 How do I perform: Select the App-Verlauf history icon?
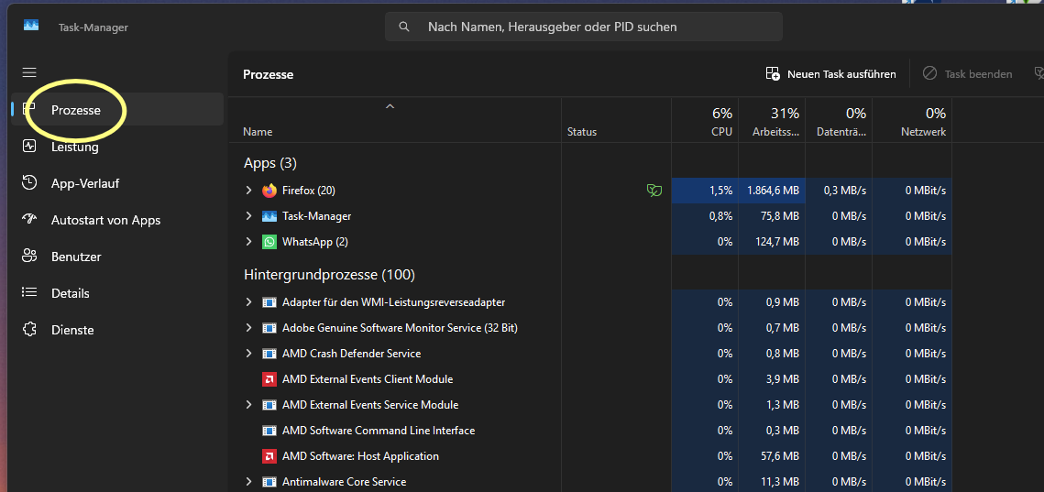[29, 183]
